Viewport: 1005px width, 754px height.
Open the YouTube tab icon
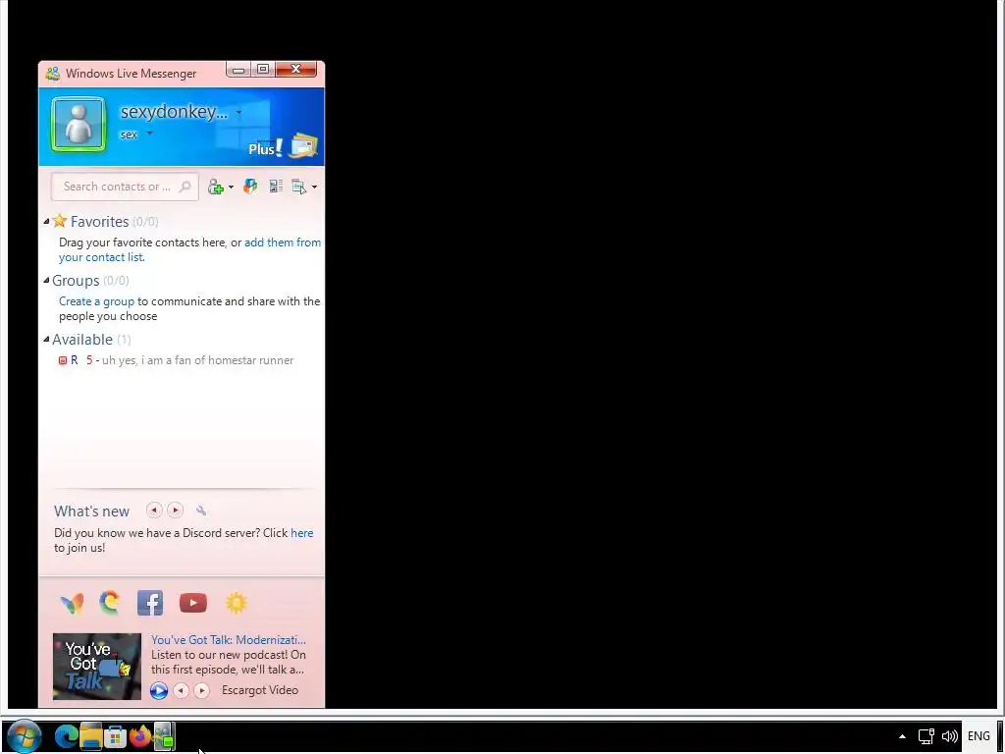pyautogui.click(x=193, y=603)
